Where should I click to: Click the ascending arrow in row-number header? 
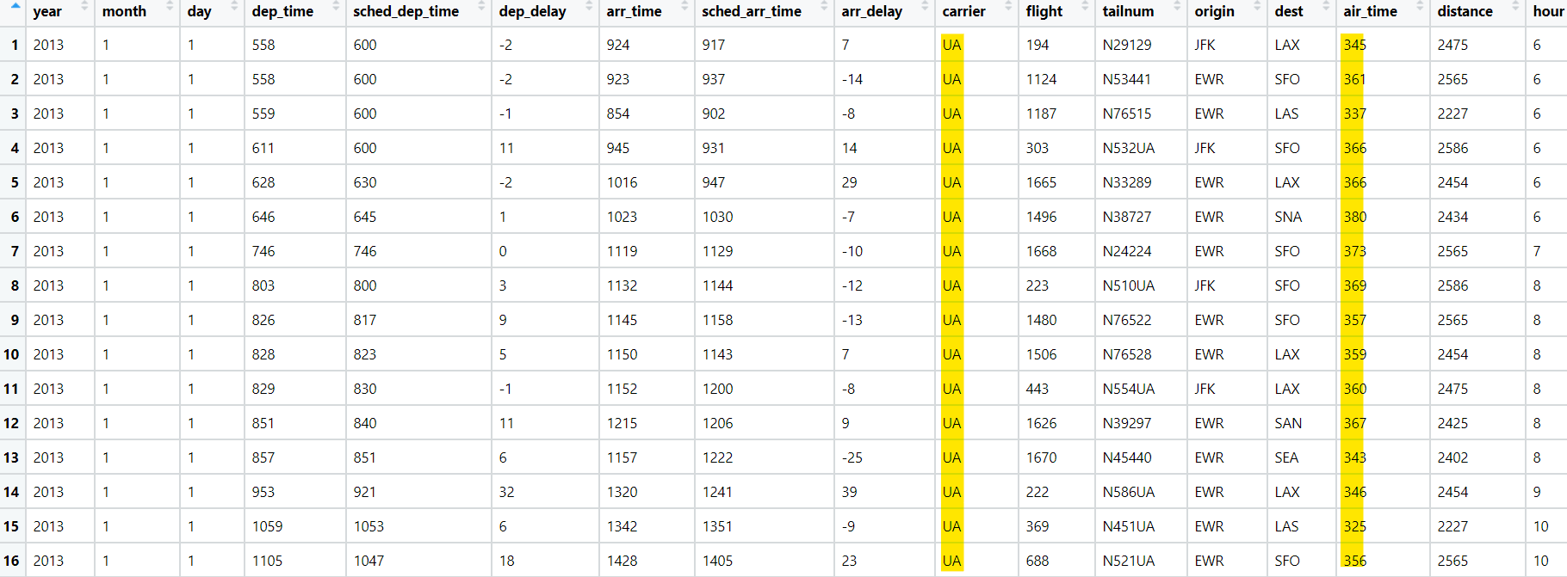pyautogui.click(x=15, y=5)
